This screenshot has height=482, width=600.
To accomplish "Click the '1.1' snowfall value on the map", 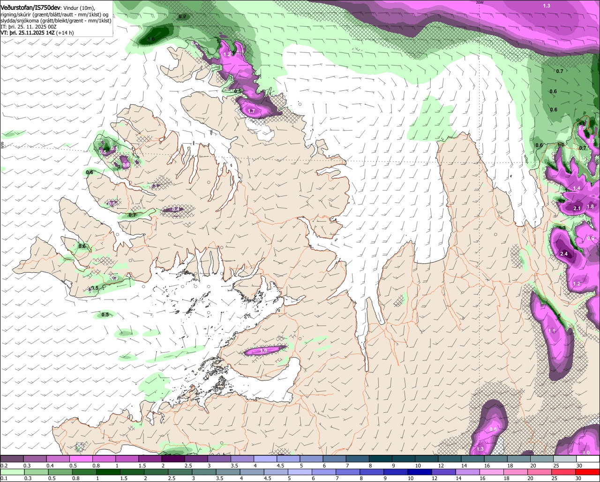I will (552, 331).
